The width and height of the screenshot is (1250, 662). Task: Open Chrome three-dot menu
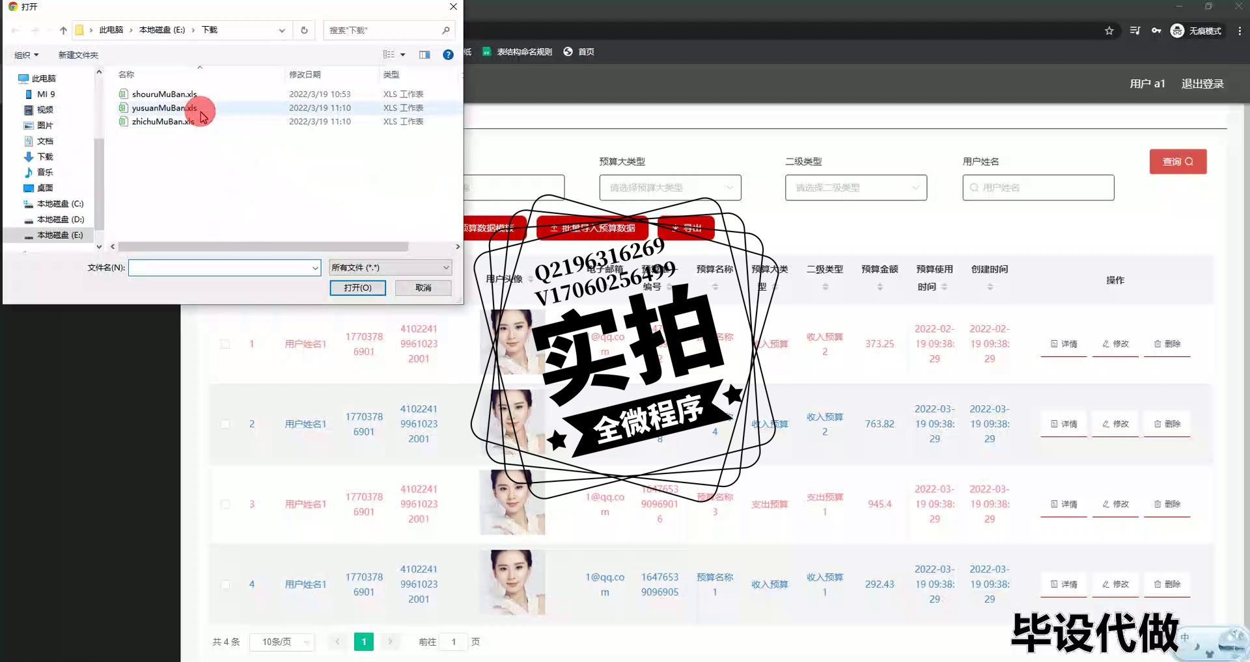pyautogui.click(x=1240, y=31)
